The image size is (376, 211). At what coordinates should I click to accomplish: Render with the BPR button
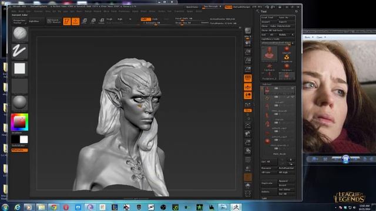(x=248, y=30)
